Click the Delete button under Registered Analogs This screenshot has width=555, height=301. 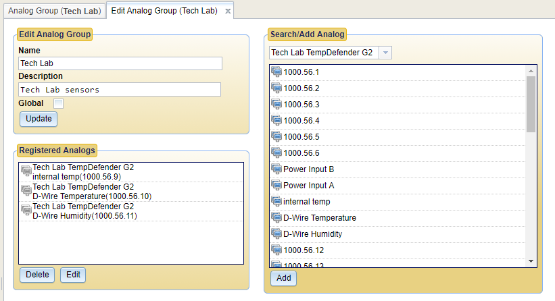tap(37, 275)
